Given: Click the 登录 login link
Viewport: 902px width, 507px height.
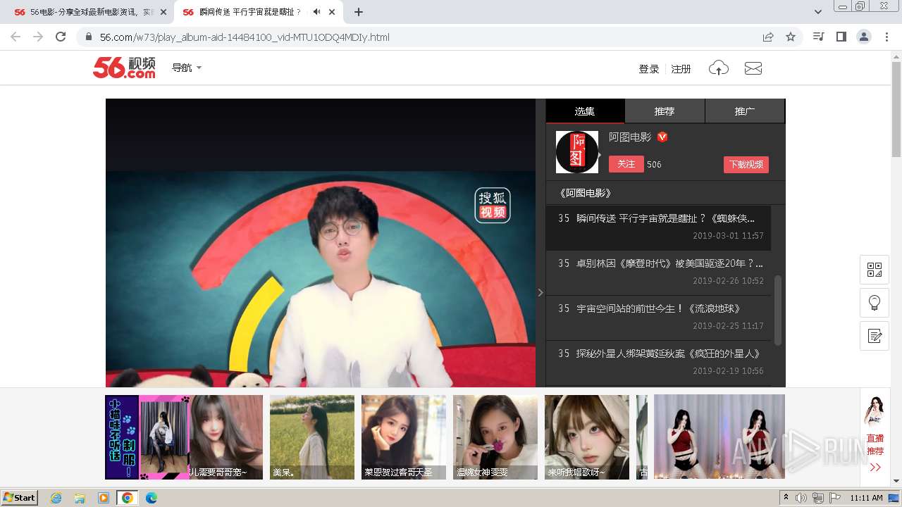Looking at the screenshot, I should (649, 69).
